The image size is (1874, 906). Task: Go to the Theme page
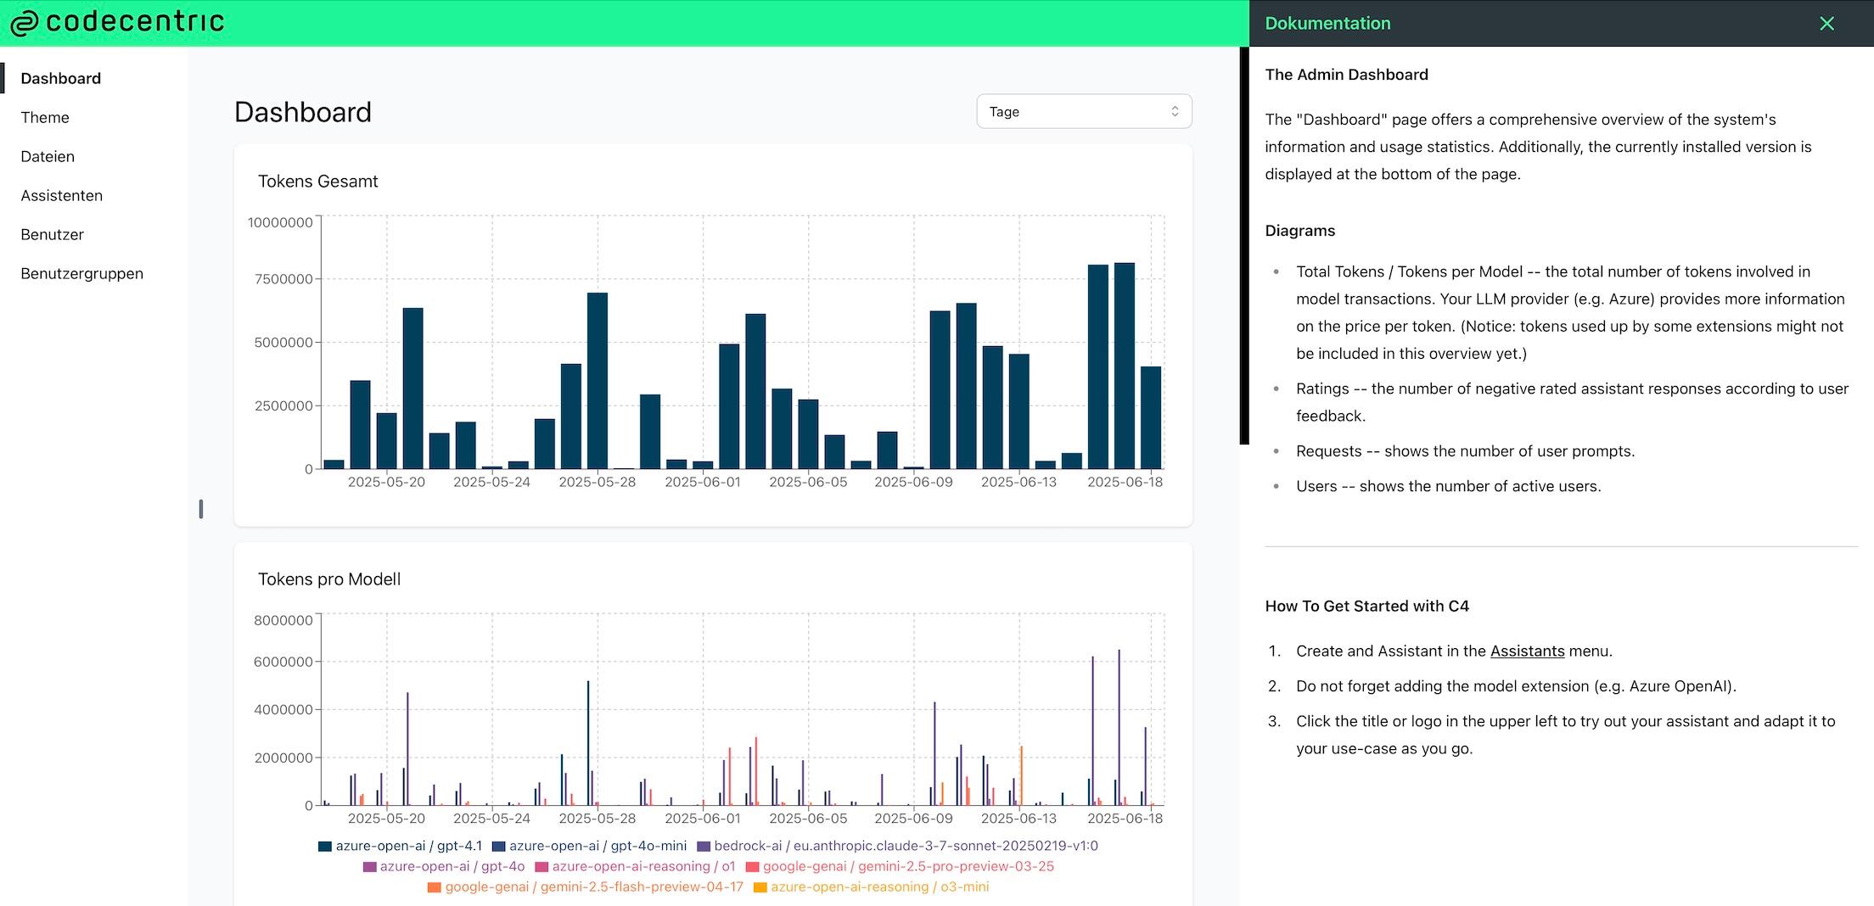tap(45, 117)
